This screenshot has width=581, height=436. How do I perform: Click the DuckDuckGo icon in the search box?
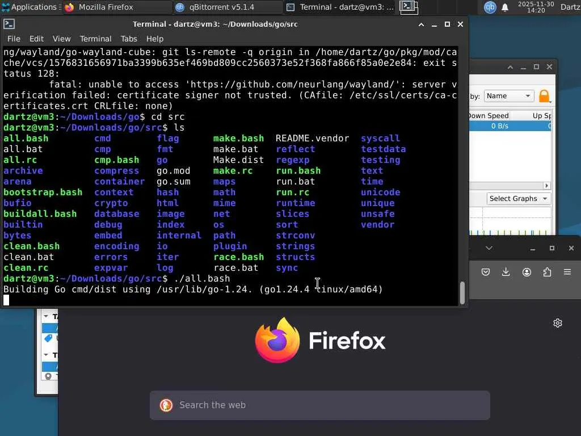(x=166, y=405)
